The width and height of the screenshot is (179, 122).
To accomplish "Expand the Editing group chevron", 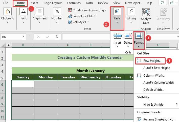I will [131, 22].
